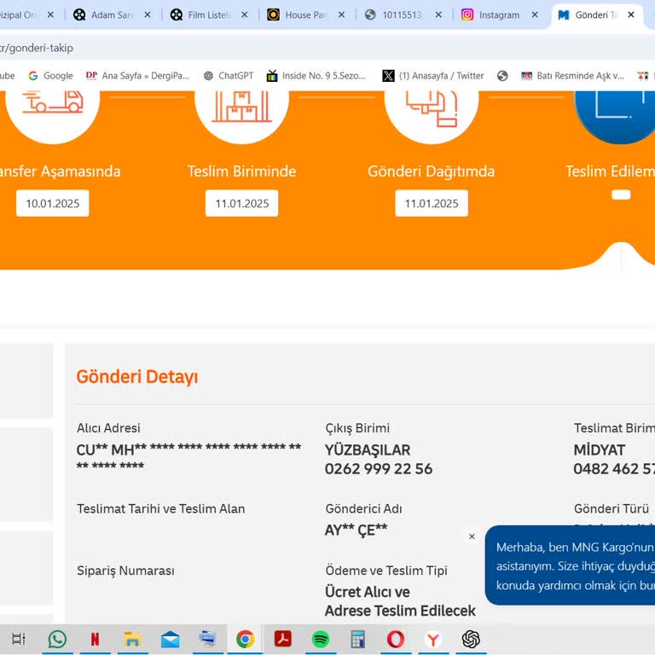Switch to Google Chrome taskbar icon
Image resolution: width=655 pixels, height=655 pixels.
[246, 639]
